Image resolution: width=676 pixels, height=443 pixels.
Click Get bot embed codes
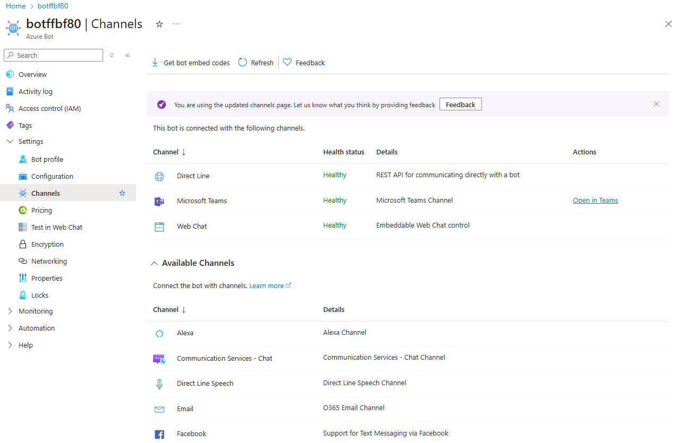coord(191,63)
